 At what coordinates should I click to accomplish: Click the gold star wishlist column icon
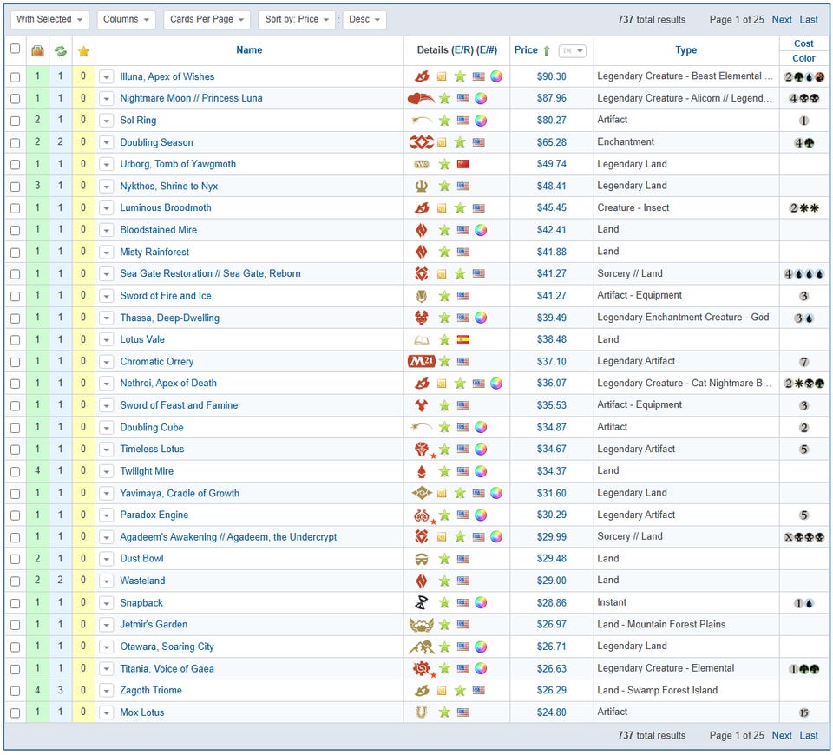pyautogui.click(x=83, y=51)
